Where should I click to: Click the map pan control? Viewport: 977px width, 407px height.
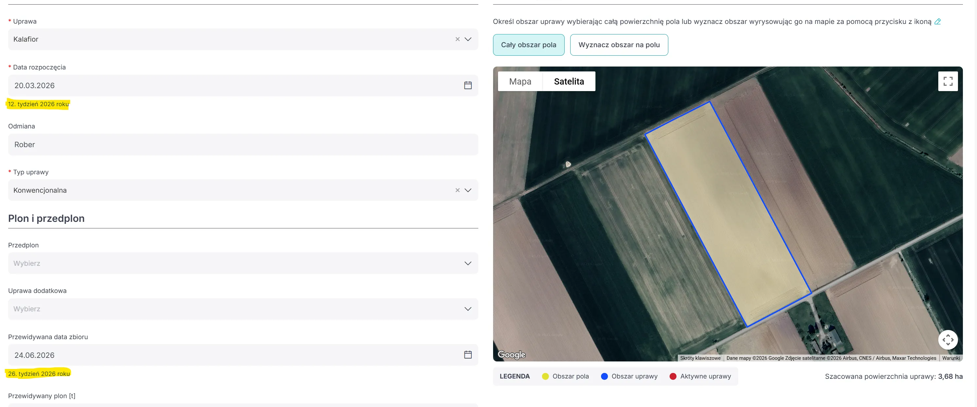(947, 339)
